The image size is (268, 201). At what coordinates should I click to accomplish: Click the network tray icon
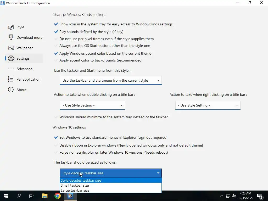pyautogui.click(x=228, y=196)
